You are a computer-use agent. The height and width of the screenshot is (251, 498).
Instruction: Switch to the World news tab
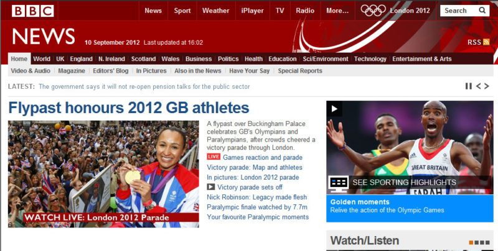coord(42,59)
